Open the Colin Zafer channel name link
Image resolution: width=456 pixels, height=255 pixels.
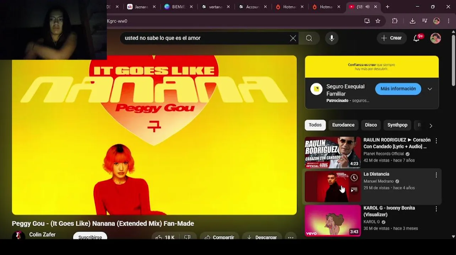pos(42,234)
